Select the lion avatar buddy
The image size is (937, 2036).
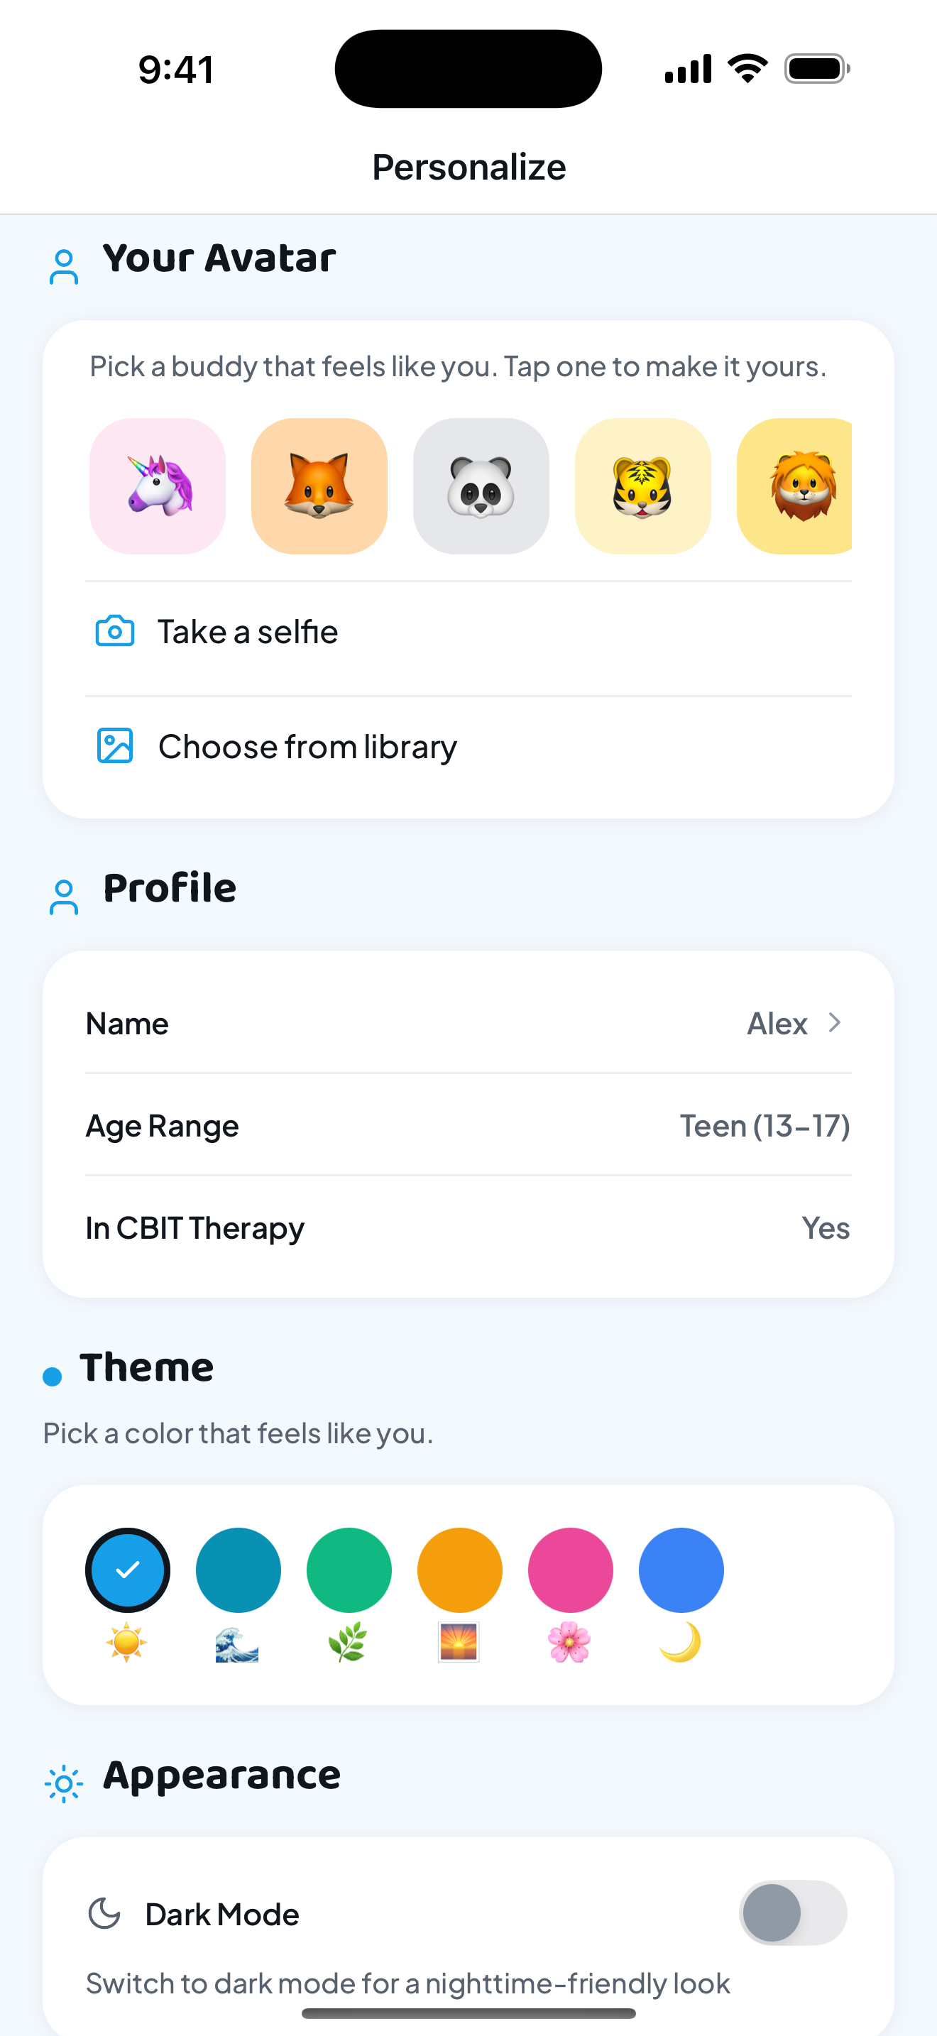pyautogui.click(x=795, y=486)
